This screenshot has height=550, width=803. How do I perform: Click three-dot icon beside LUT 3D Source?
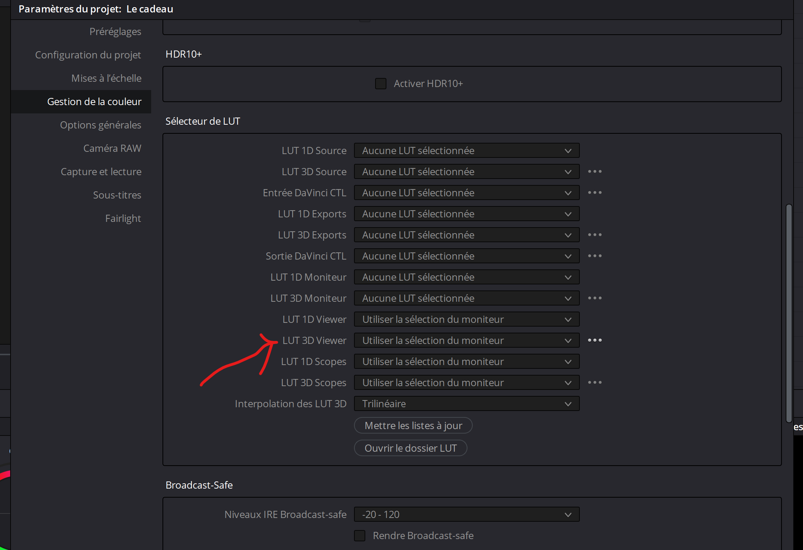pos(595,172)
